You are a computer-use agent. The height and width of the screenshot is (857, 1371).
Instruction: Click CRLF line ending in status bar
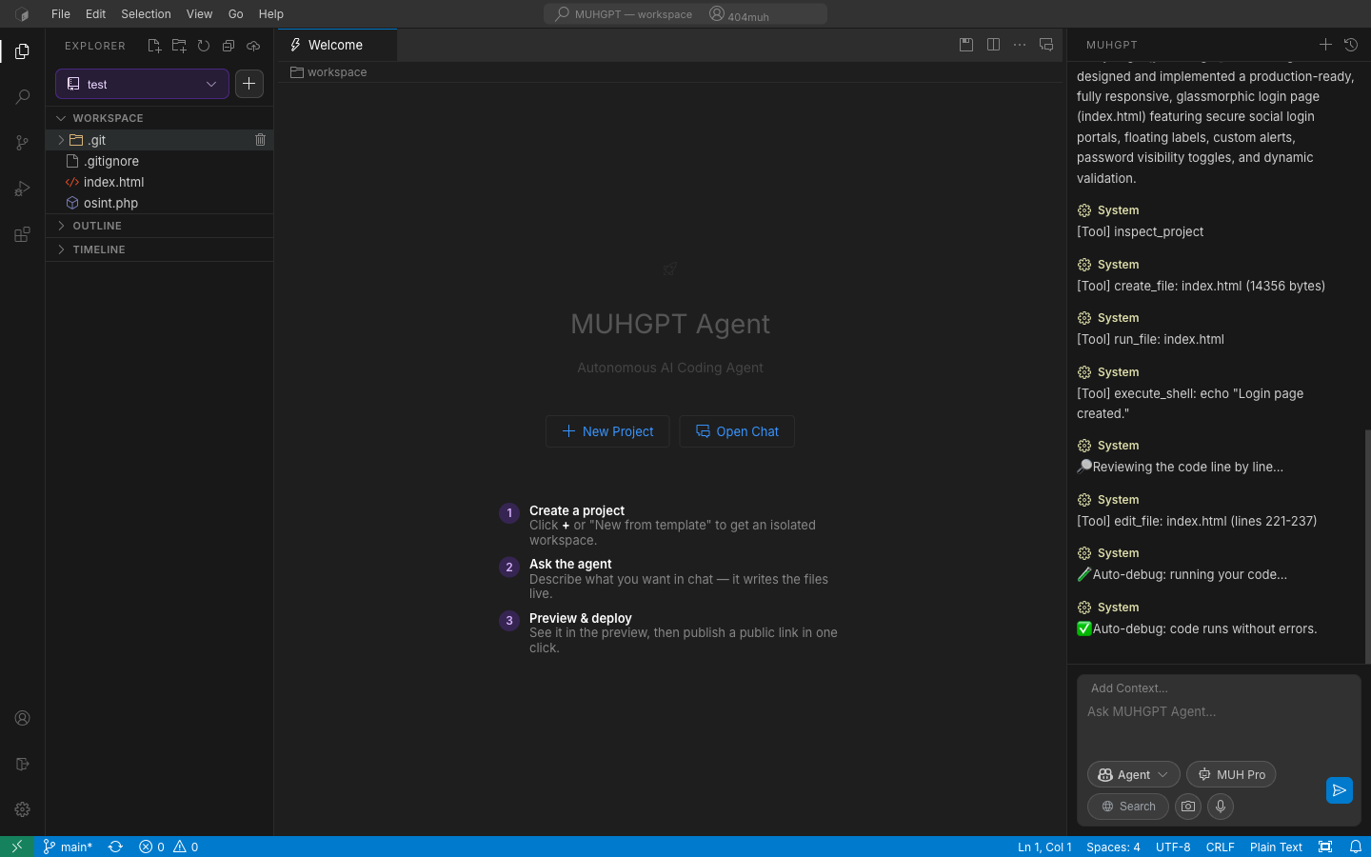1220,847
